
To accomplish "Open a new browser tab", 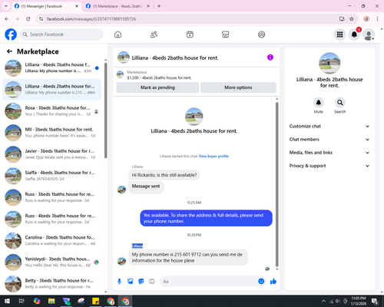I will [x=159, y=6].
